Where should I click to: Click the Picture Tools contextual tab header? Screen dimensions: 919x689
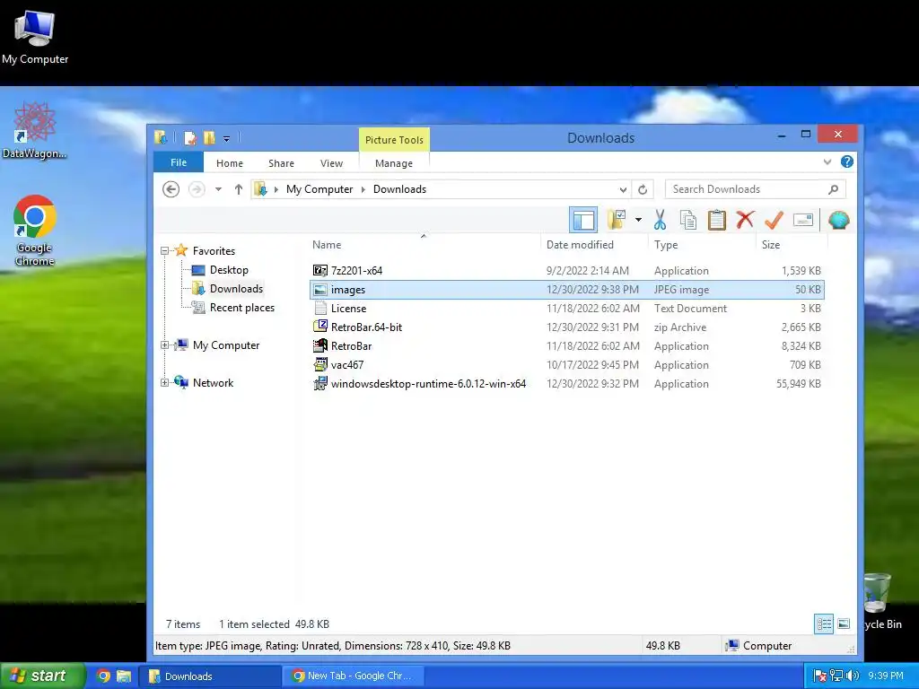tap(394, 139)
